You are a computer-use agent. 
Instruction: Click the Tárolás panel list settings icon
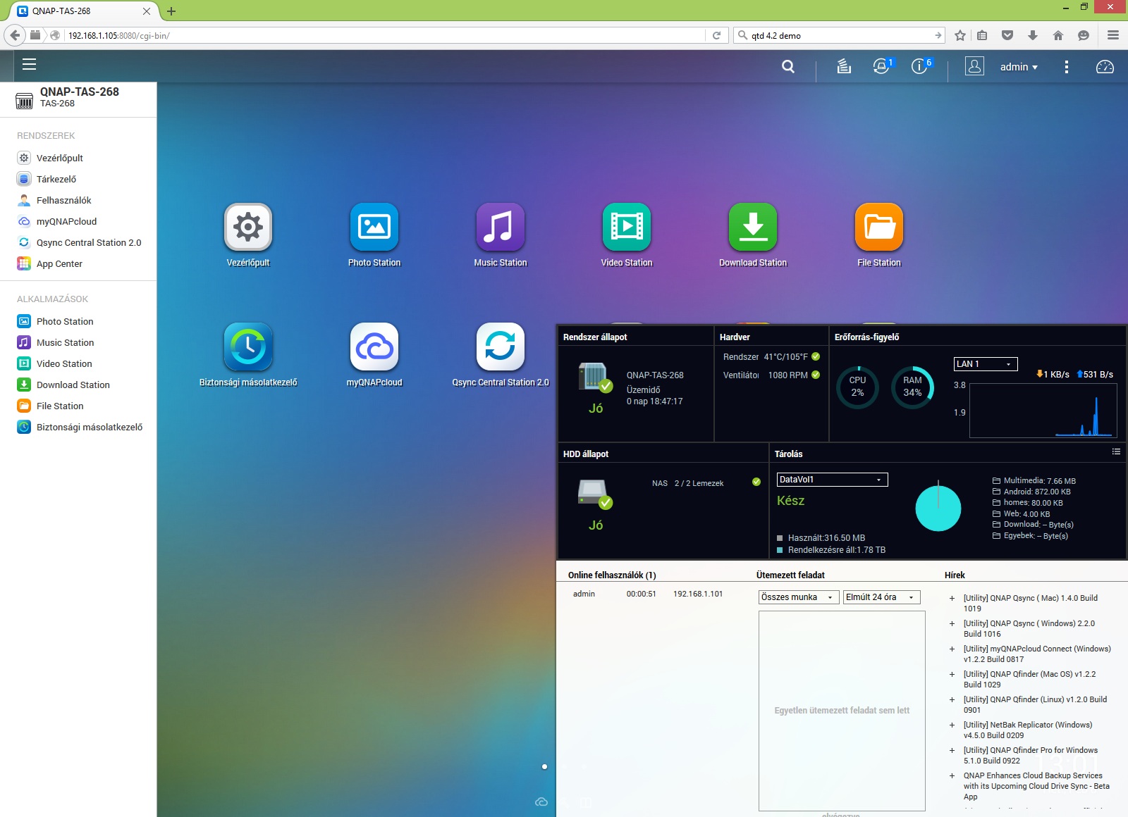(x=1116, y=451)
